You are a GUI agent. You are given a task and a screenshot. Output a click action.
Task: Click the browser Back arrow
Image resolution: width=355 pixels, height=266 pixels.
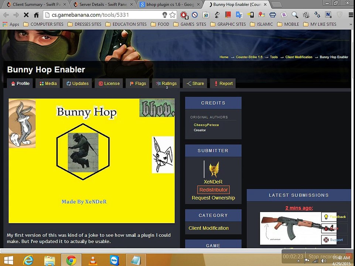pos(6,15)
